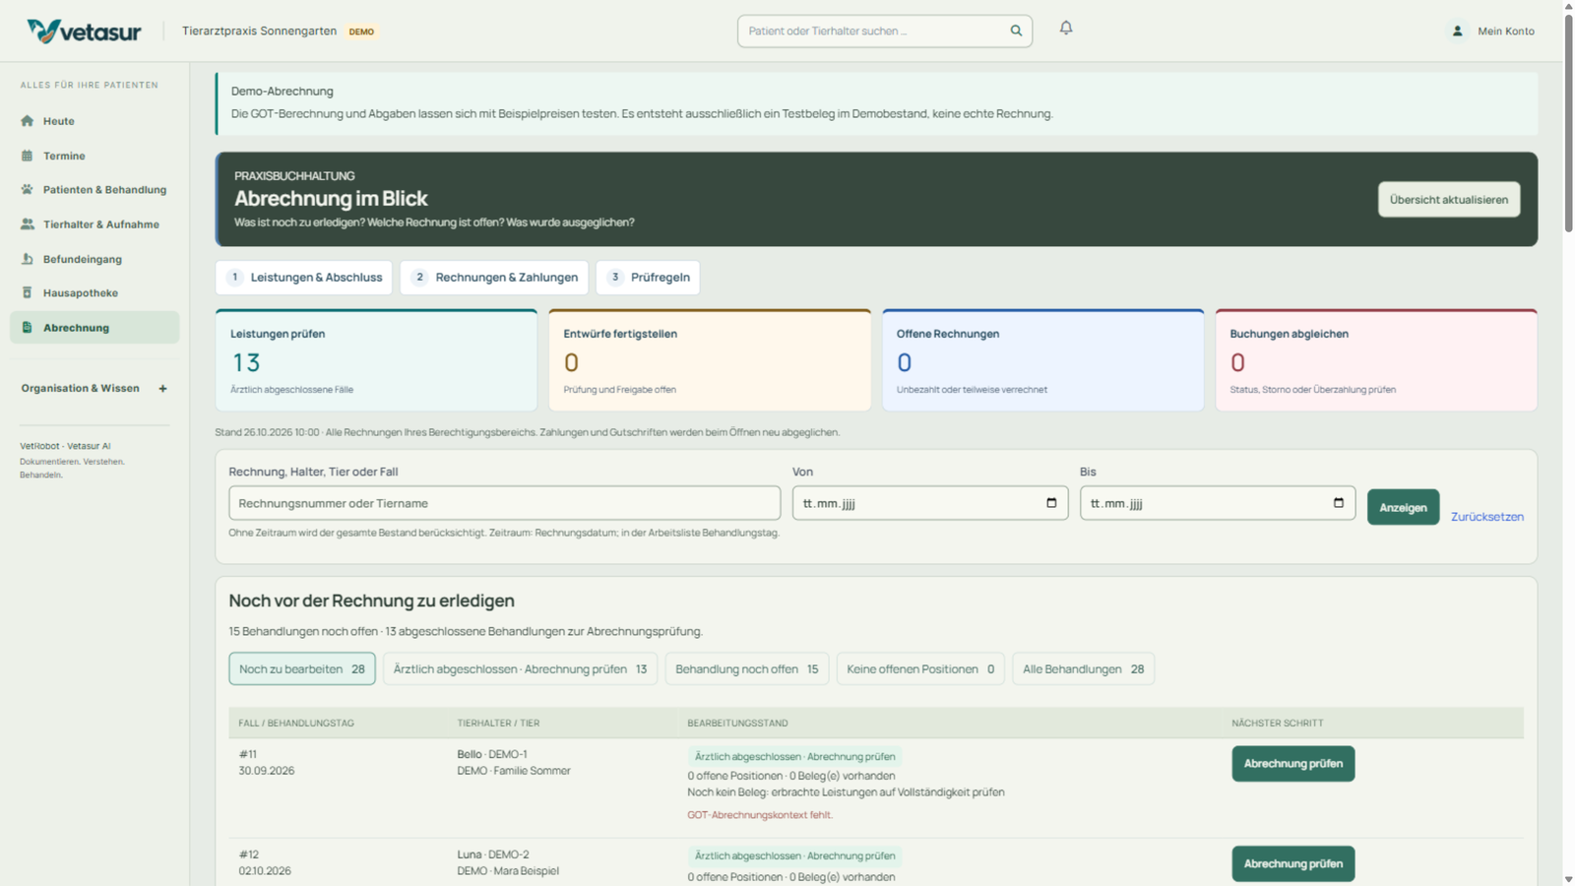Click the Von date field

pyautogui.click(x=930, y=503)
